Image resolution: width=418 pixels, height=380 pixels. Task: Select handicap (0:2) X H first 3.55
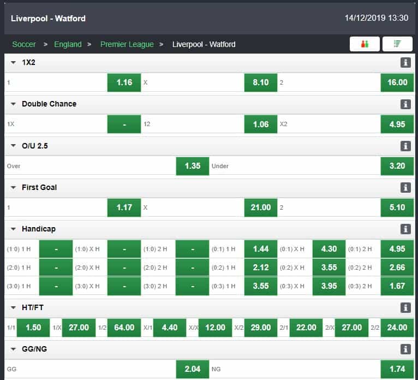click(x=329, y=268)
